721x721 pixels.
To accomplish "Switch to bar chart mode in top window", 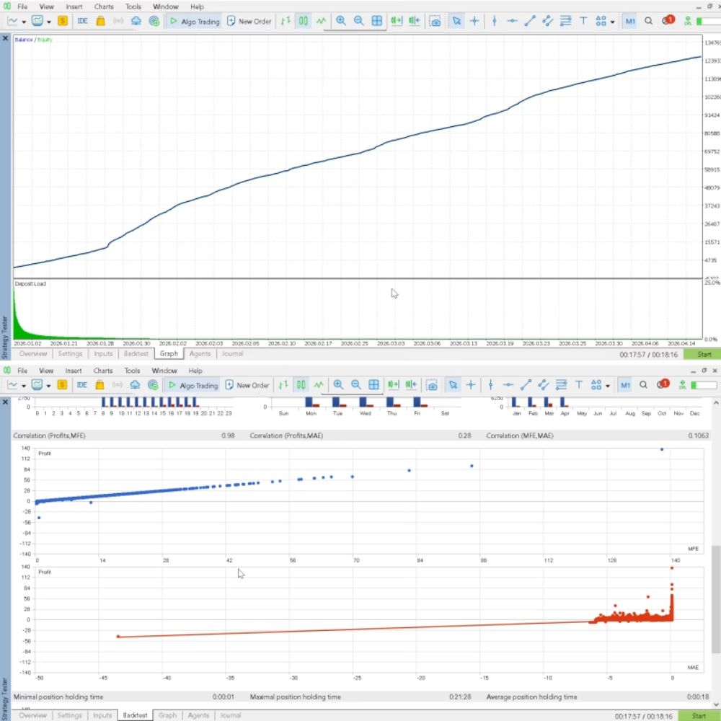I will 286,21.
